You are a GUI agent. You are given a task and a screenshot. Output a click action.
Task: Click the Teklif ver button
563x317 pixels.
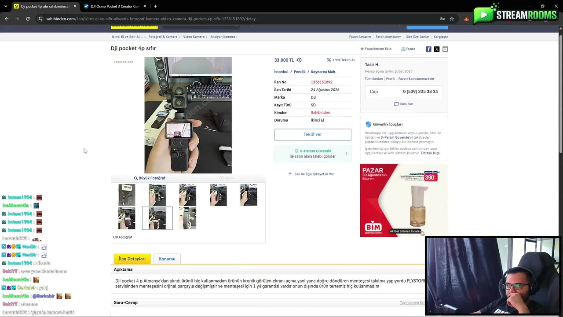[313, 134]
